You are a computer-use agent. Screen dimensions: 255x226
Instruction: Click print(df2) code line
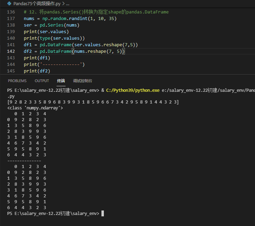[x=37, y=71]
